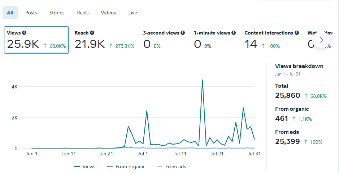Click the Content interactions info icon
The image size is (339, 173).
click(297, 33)
